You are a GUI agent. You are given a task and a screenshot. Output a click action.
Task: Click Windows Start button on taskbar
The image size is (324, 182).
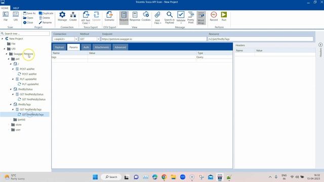tap(95, 177)
